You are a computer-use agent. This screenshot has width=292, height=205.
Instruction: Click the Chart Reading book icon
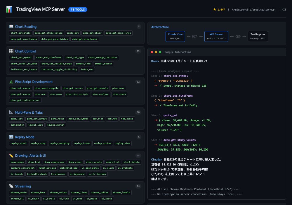11,27
